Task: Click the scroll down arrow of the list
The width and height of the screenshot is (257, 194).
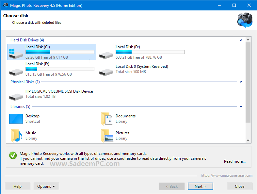Action: pyautogui.click(x=248, y=140)
